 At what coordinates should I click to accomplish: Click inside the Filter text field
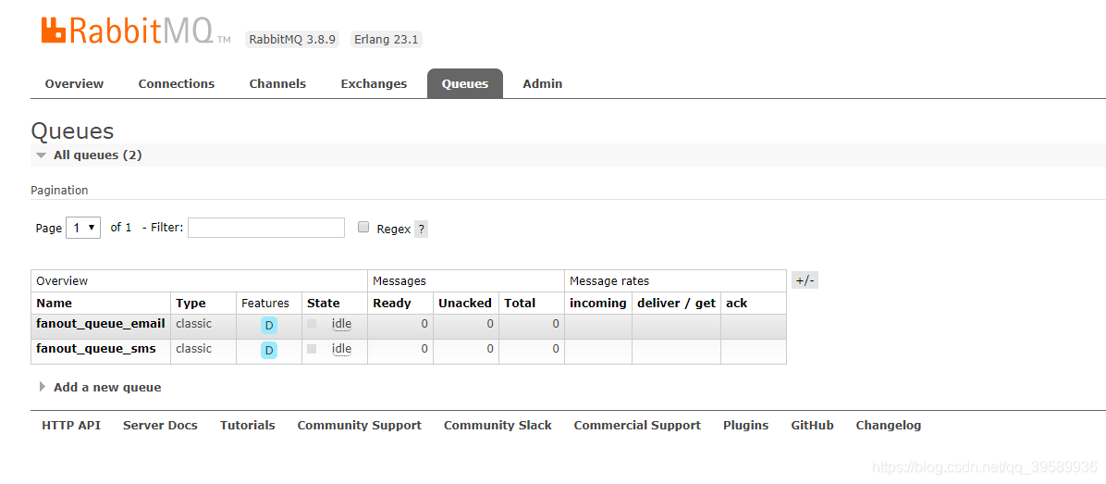[x=266, y=227]
